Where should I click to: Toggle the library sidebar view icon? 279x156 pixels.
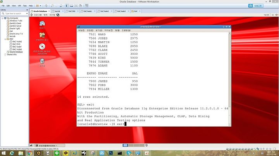click(x=67, y=6)
